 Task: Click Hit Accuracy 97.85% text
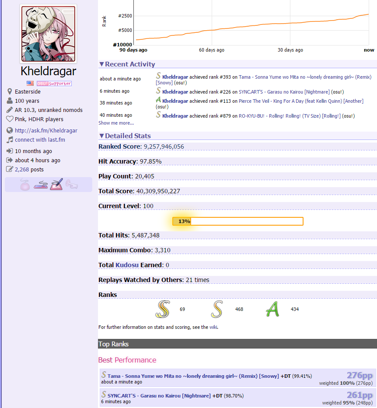coord(130,161)
